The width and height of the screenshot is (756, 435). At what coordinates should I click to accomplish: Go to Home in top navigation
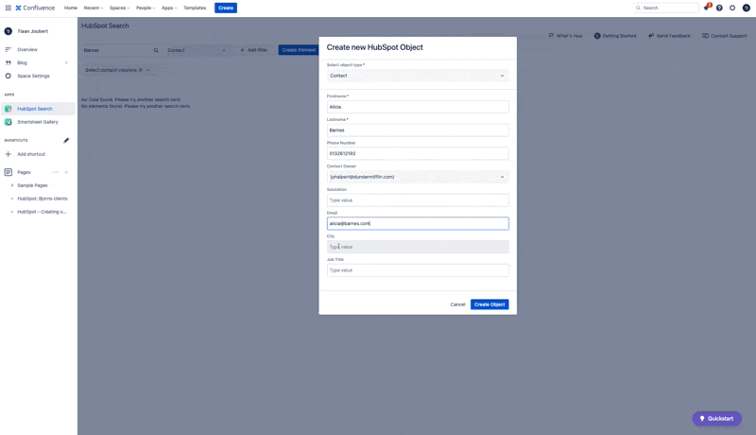(71, 8)
